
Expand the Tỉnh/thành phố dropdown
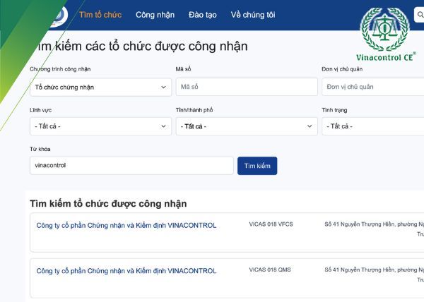coord(246,126)
